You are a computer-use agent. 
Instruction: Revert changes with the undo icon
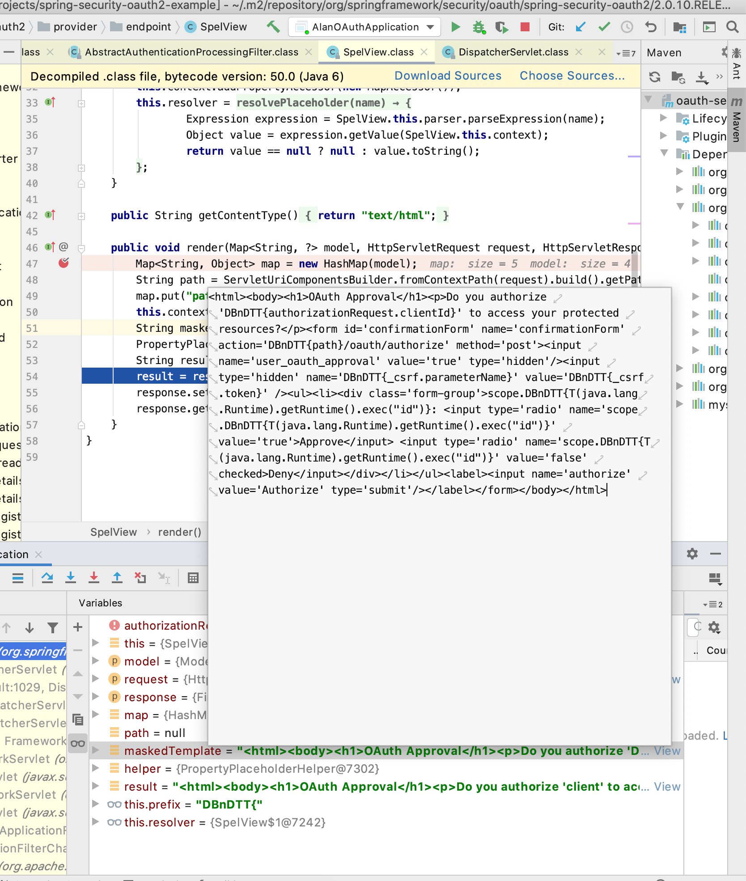click(651, 27)
